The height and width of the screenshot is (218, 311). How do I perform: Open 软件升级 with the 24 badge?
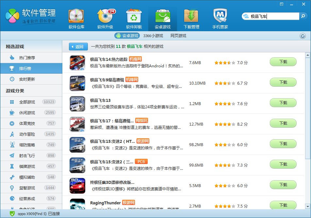105,19
